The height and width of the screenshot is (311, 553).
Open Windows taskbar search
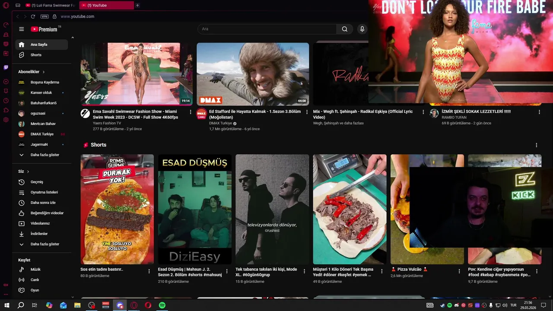pyautogui.click(x=20, y=305)
